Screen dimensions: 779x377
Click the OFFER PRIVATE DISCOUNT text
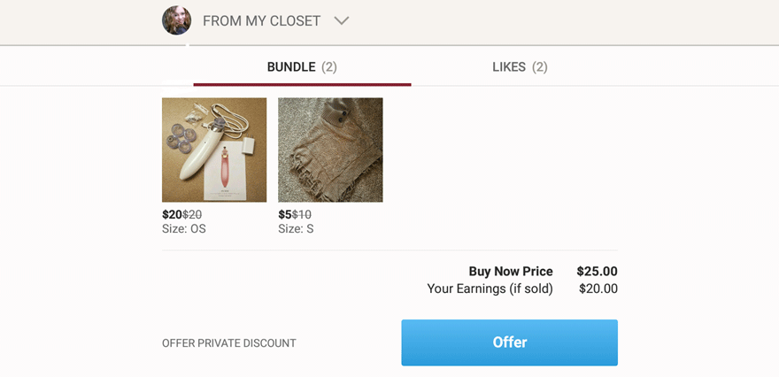click(228, 343)
